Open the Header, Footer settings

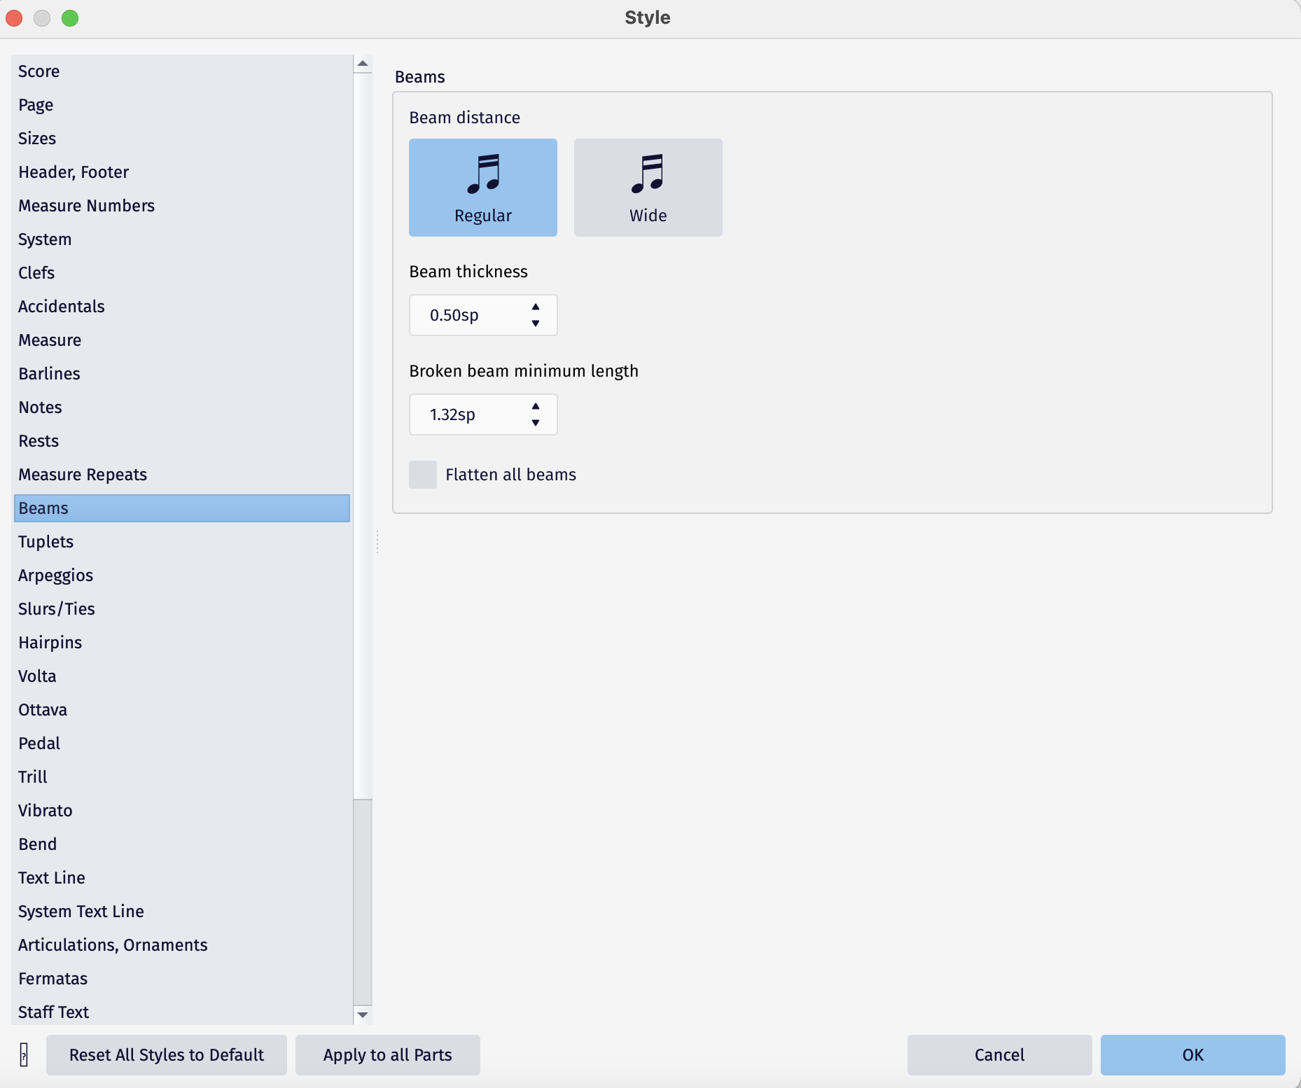click(73, 172)
